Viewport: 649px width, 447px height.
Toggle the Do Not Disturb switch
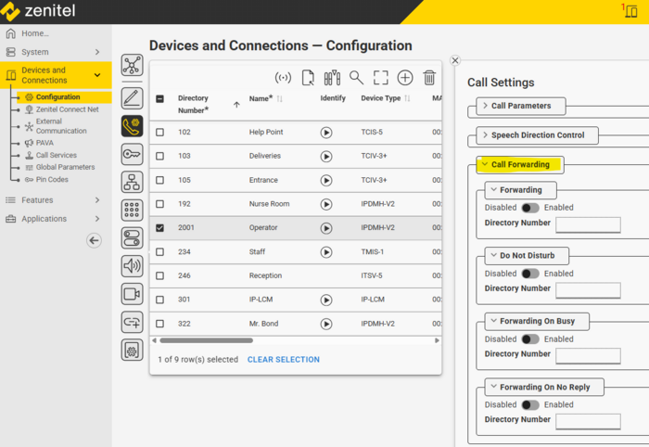coord(530,274)
